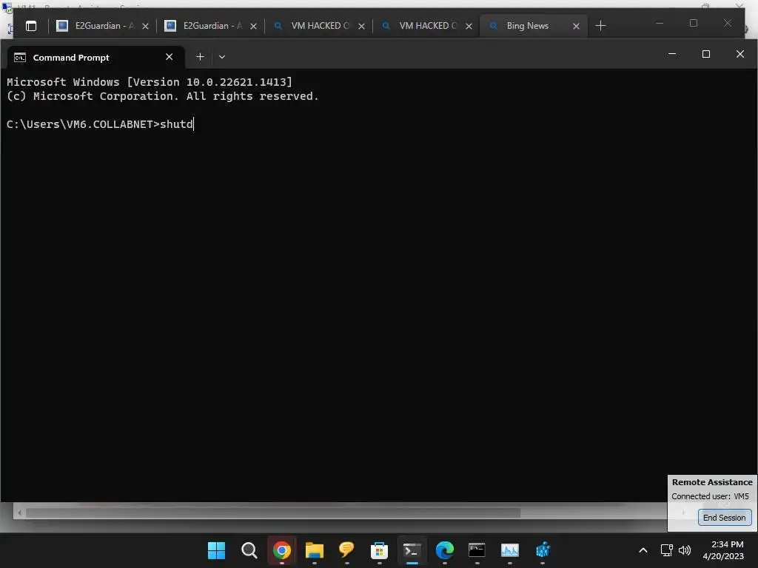
Task: Select the Command Prompt terminal tab
Action: [95, 58]
